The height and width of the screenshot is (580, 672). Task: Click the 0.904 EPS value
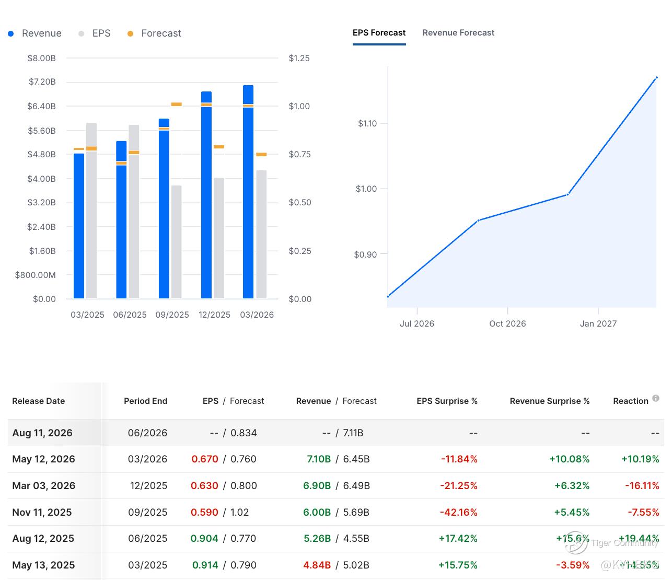coord(204,538)
